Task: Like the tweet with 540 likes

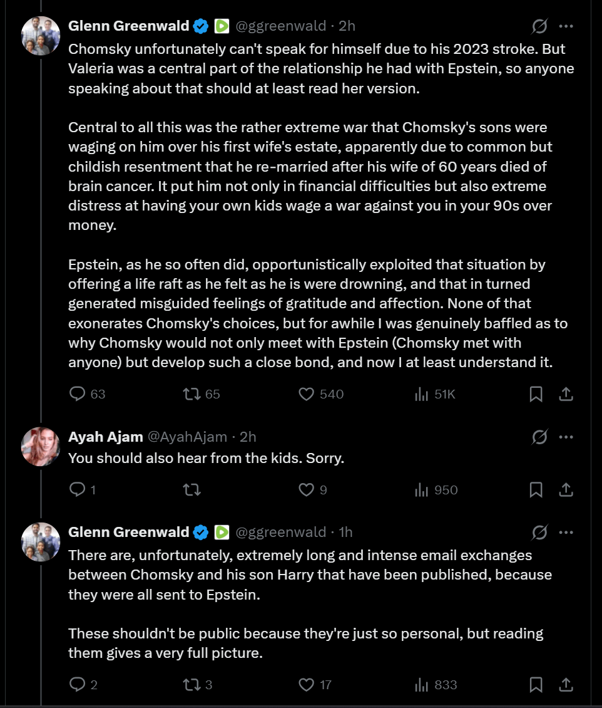Action: pos(306,393)
